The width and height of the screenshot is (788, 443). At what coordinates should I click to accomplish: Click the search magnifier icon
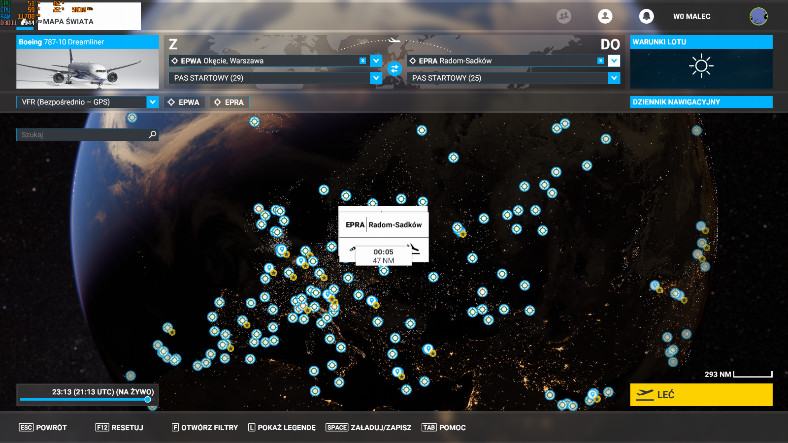[x=153, y=134]
